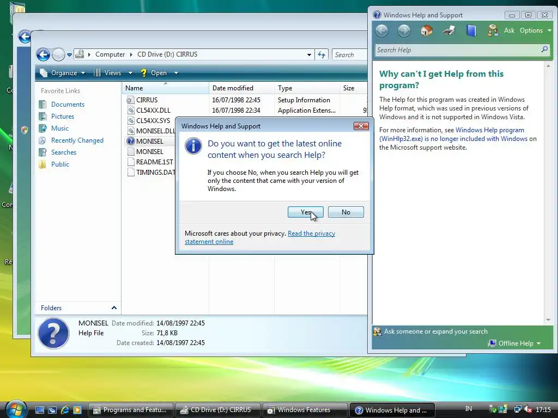This screenshot has width=558, height=418.
Task: Click the large help file preview icon
Action: [53, 334]
